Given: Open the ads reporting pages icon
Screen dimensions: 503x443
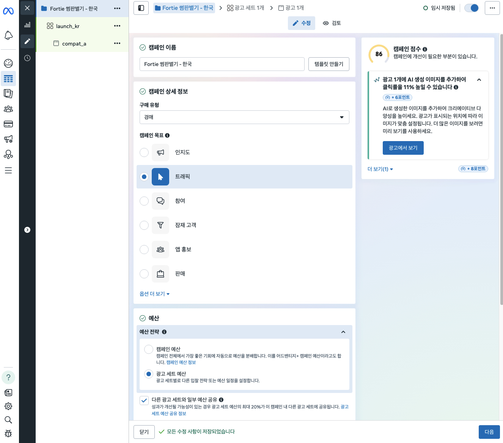Looking at the screenshot, I should 8,94.
